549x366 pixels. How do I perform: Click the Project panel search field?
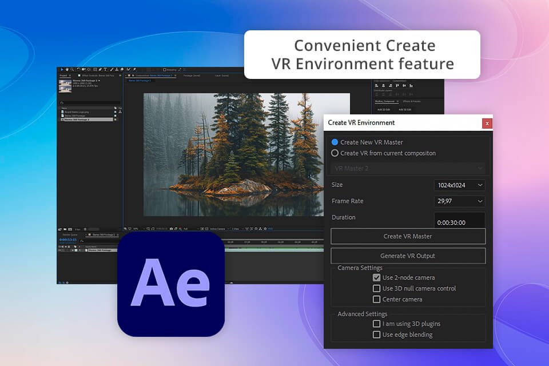pyautogui.click(x=89, y=102)
